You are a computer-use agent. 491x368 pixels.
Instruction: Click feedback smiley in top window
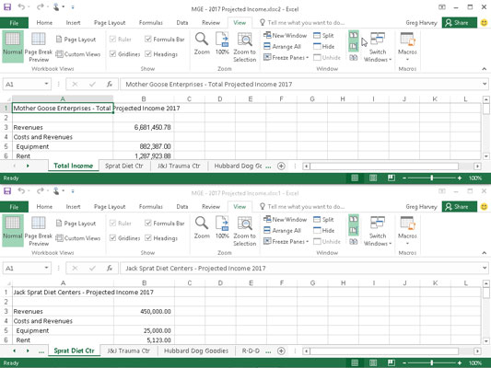click(484, 22)
